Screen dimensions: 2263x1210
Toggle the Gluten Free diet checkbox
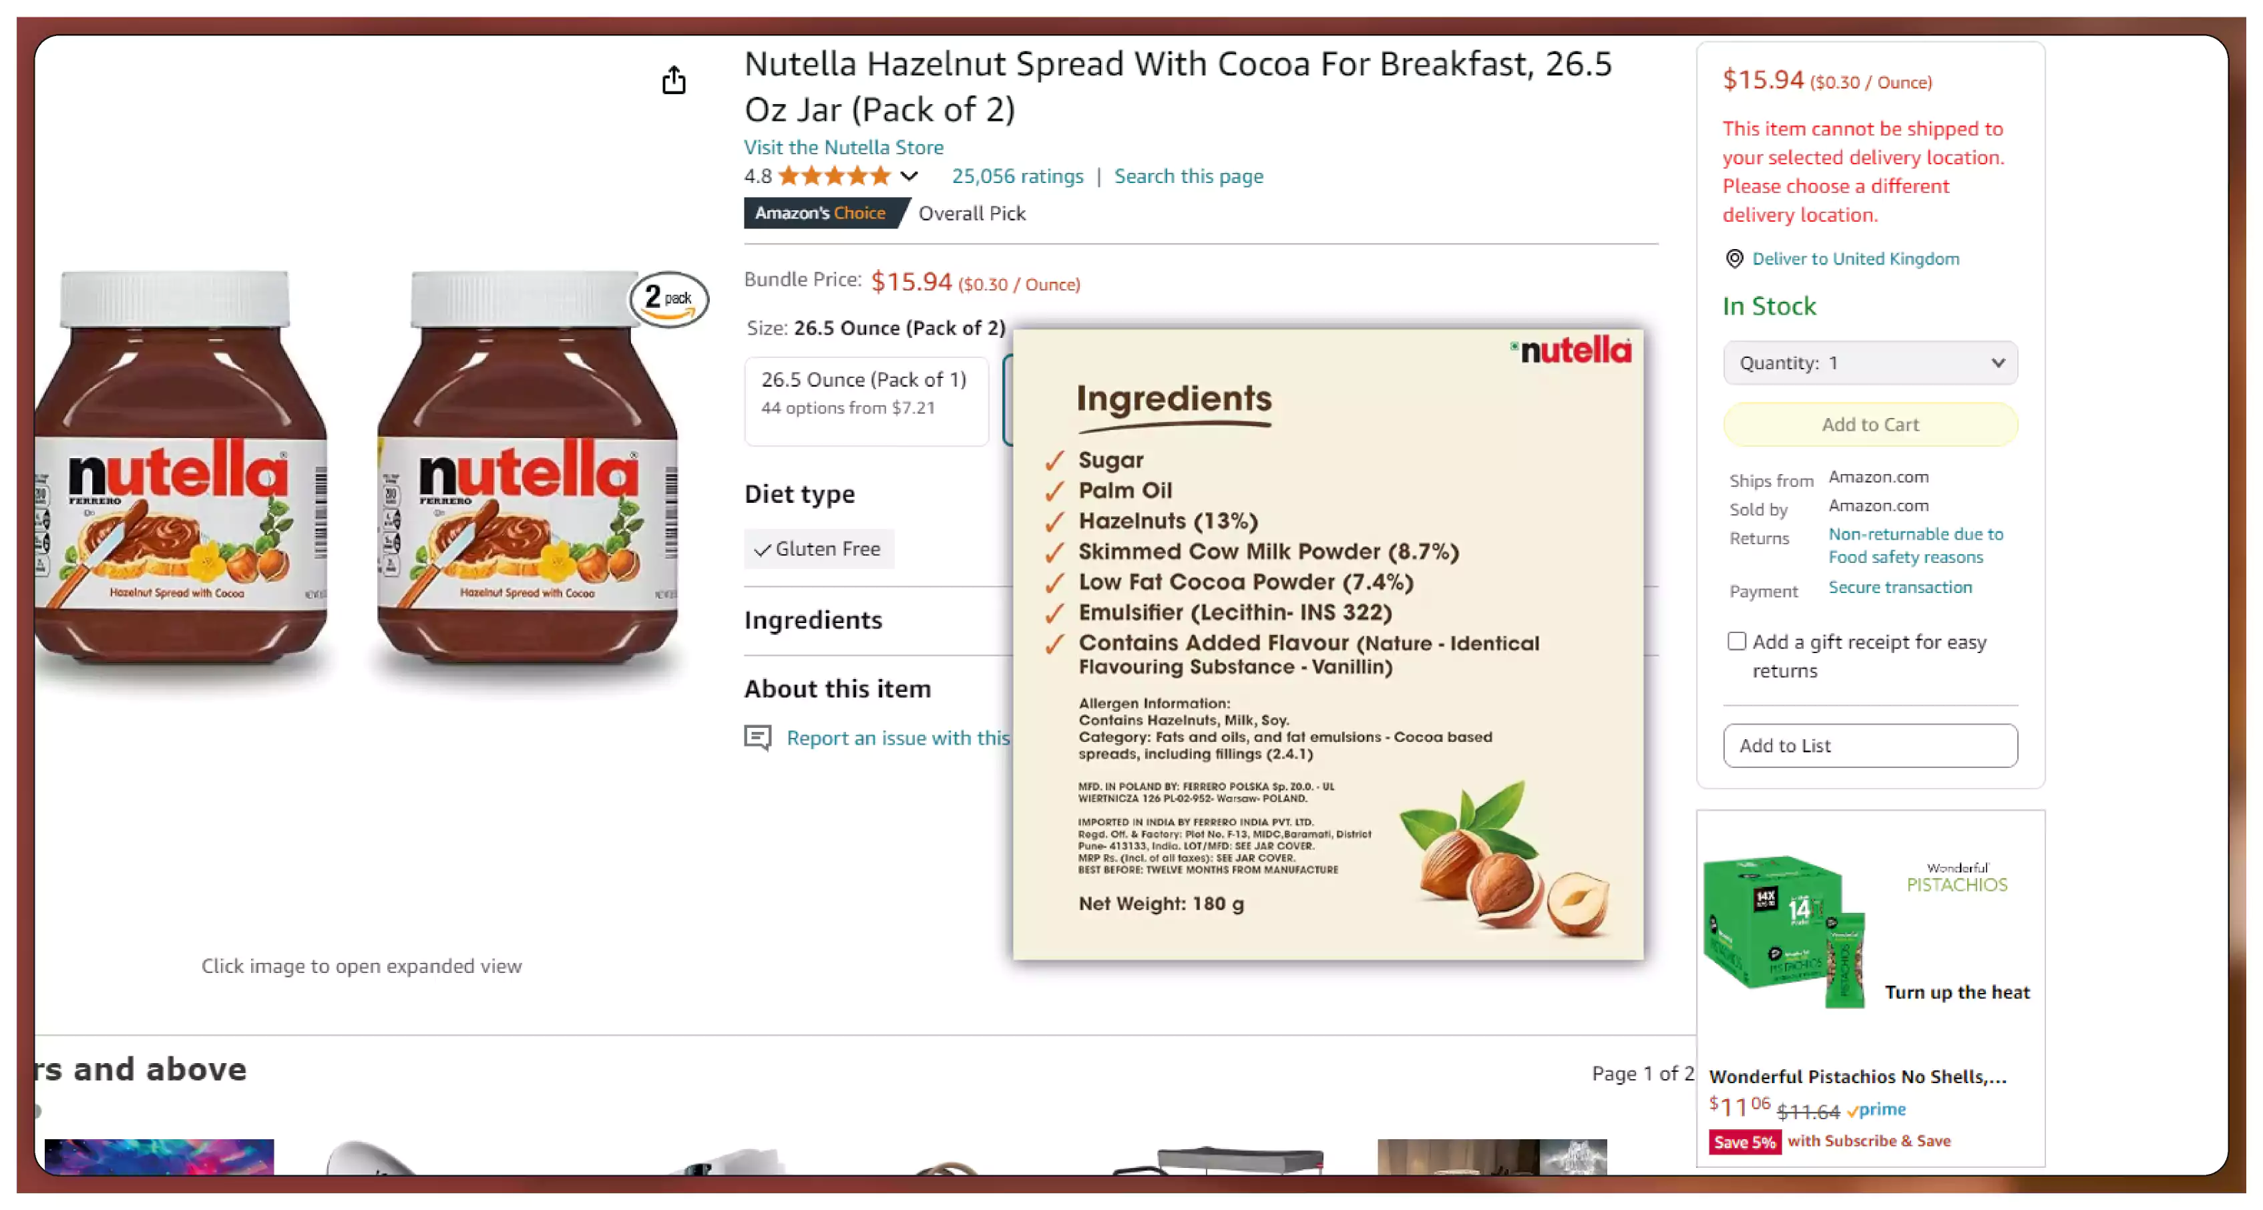click(819, 548)
